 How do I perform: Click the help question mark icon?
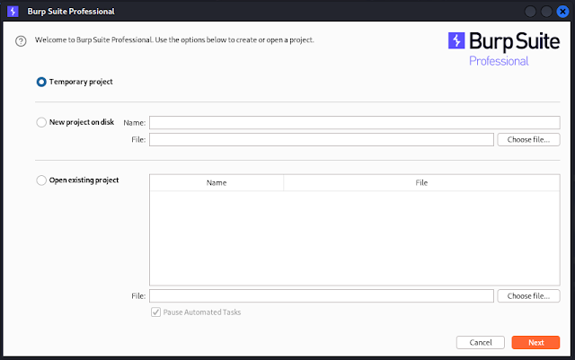pos(21,41)
